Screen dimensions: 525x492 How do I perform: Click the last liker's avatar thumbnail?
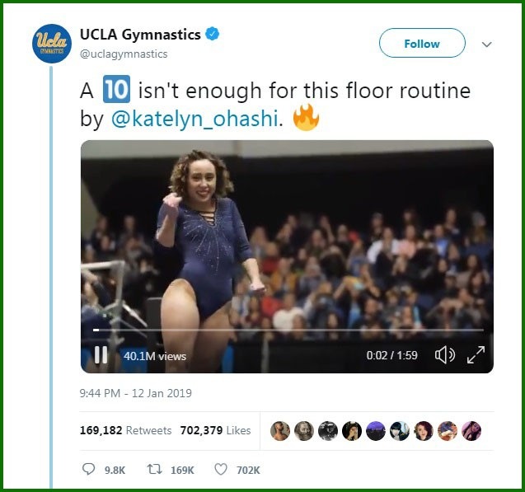471,431
